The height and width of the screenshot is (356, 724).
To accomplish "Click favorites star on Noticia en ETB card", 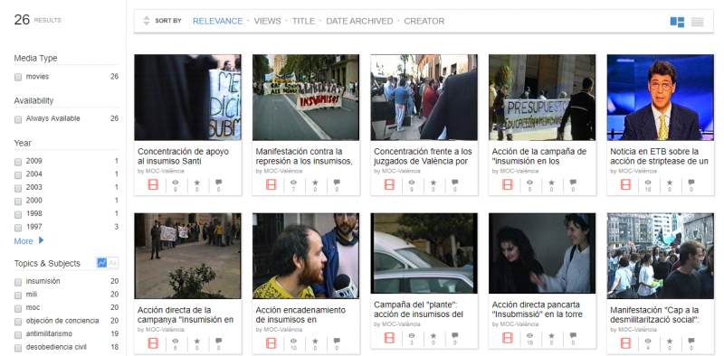I will click(x=670, y=183).
